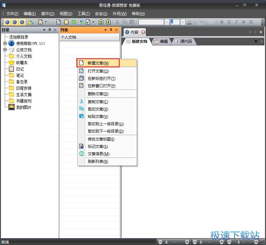Click the 收藏夹 star icon in directory
Image resolution: width=266 pixels, height=245 pixels.
[x=11, y=63]
